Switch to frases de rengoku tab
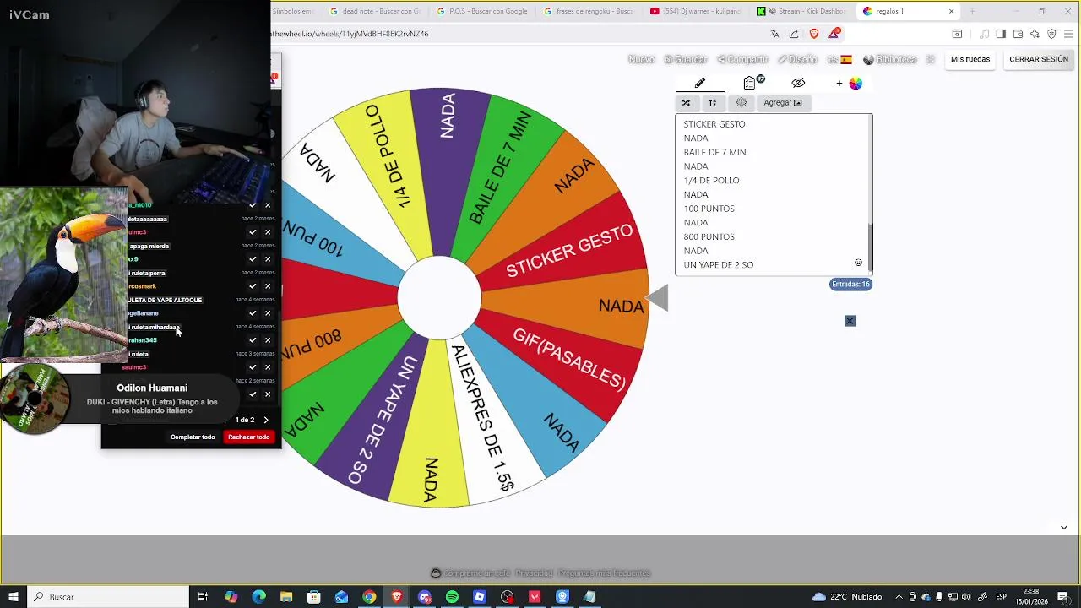This screenshot has width=1081, height=608. (x=589, y=11)
